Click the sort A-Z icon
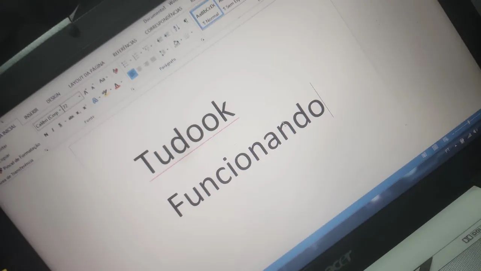481x271 pixels. pos(177,28)
